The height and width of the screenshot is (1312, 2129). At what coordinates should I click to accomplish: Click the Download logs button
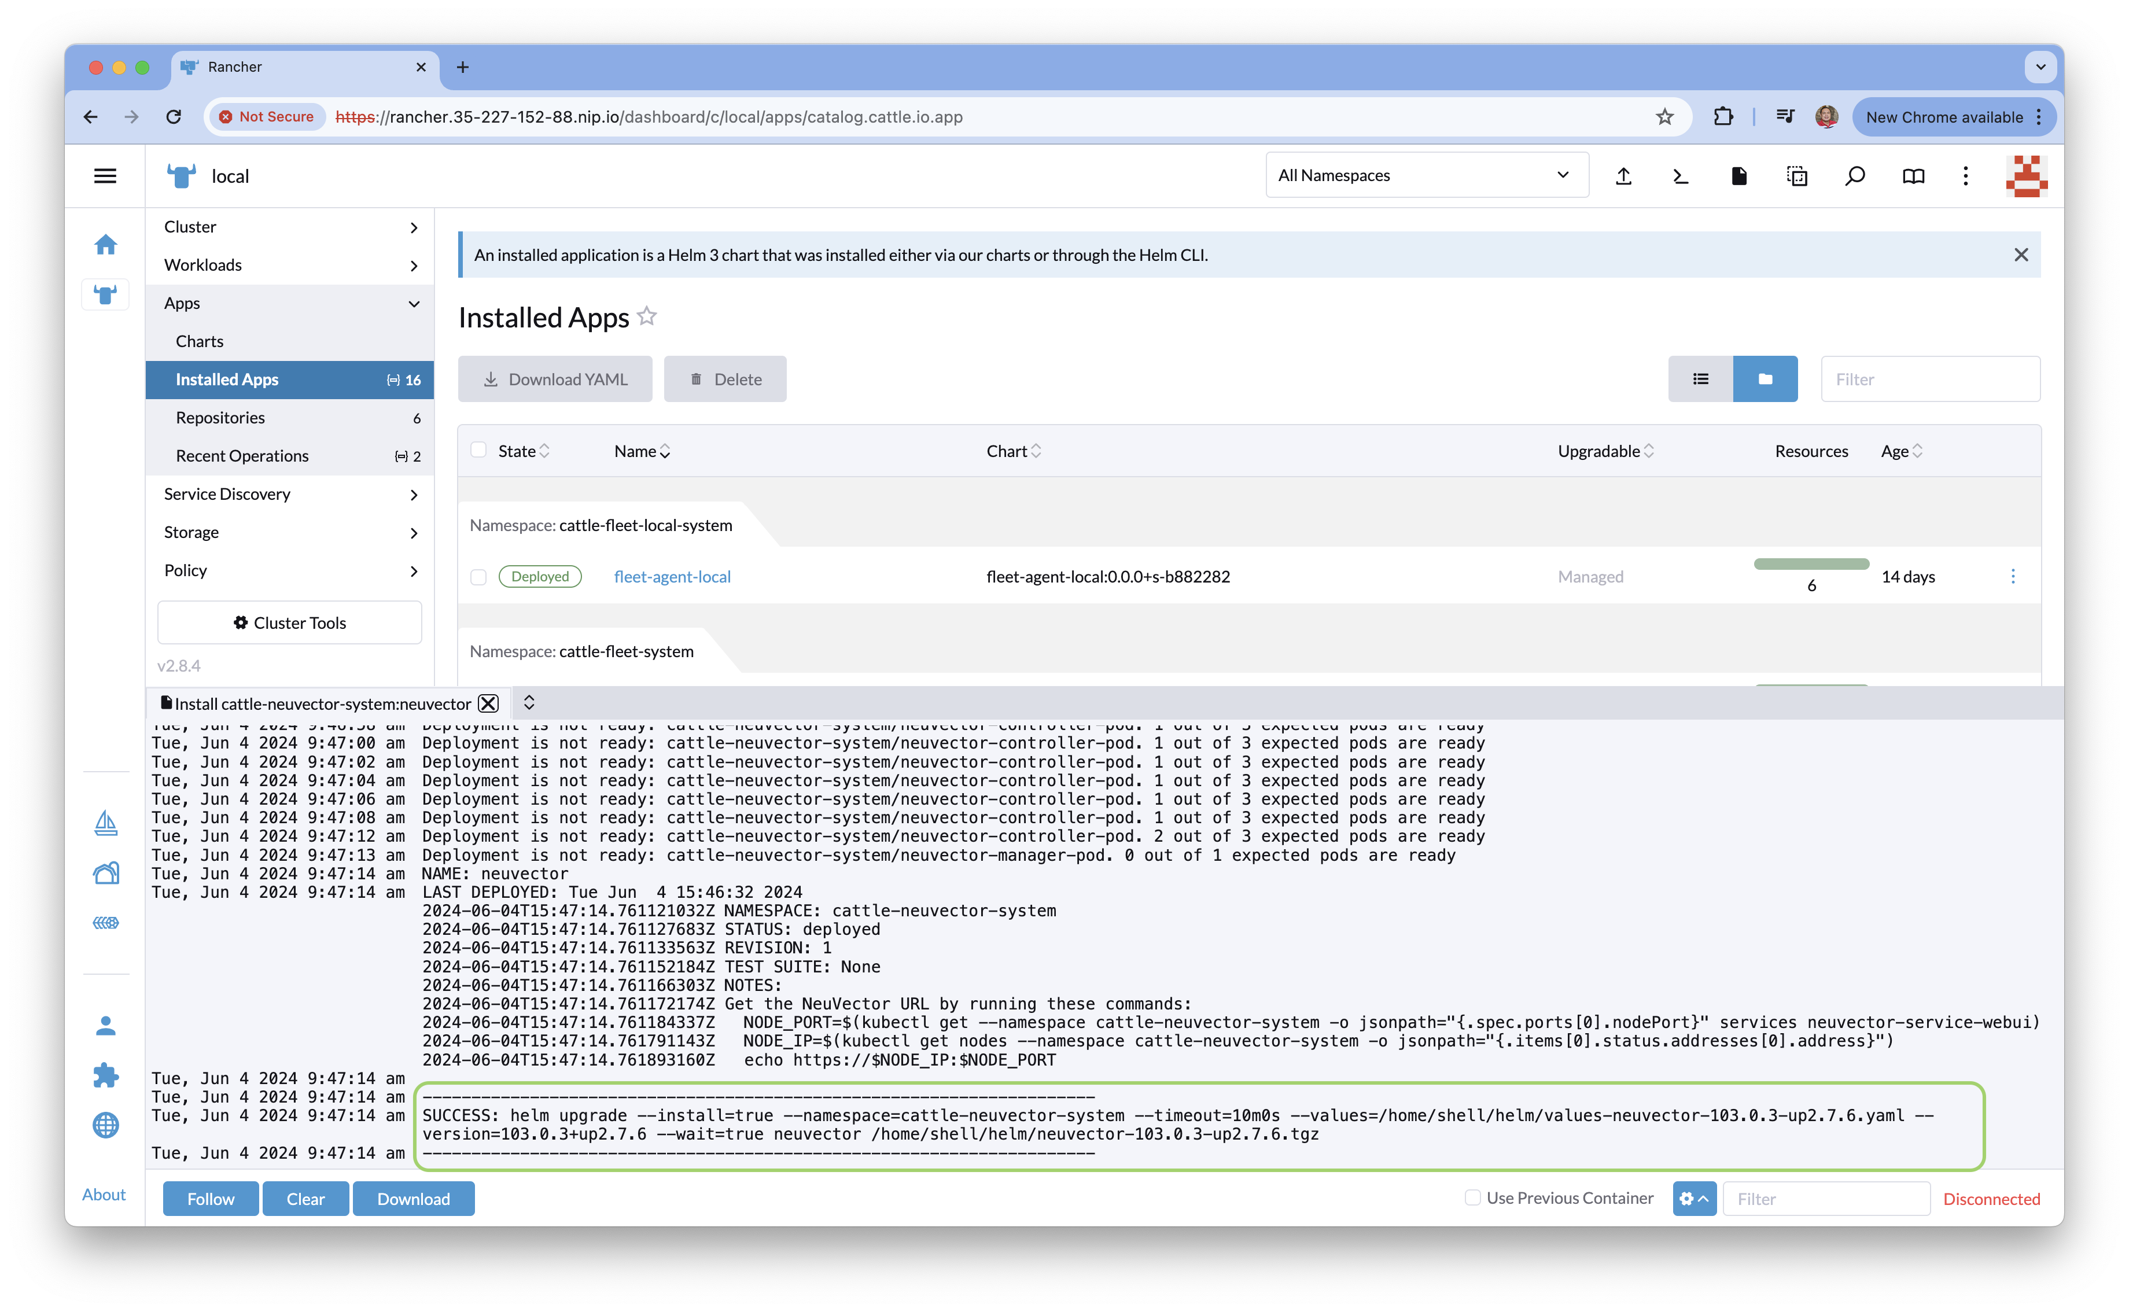point(413,1199)
